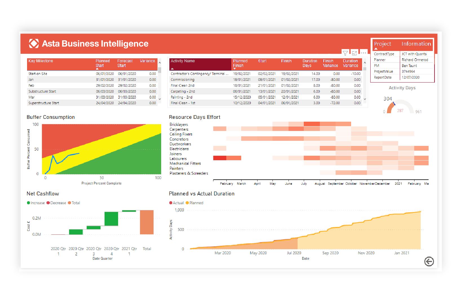This screenshot has width=461, height=303.
Task: Sort by the Planned Start column header
Action: [x=103, y=63]
